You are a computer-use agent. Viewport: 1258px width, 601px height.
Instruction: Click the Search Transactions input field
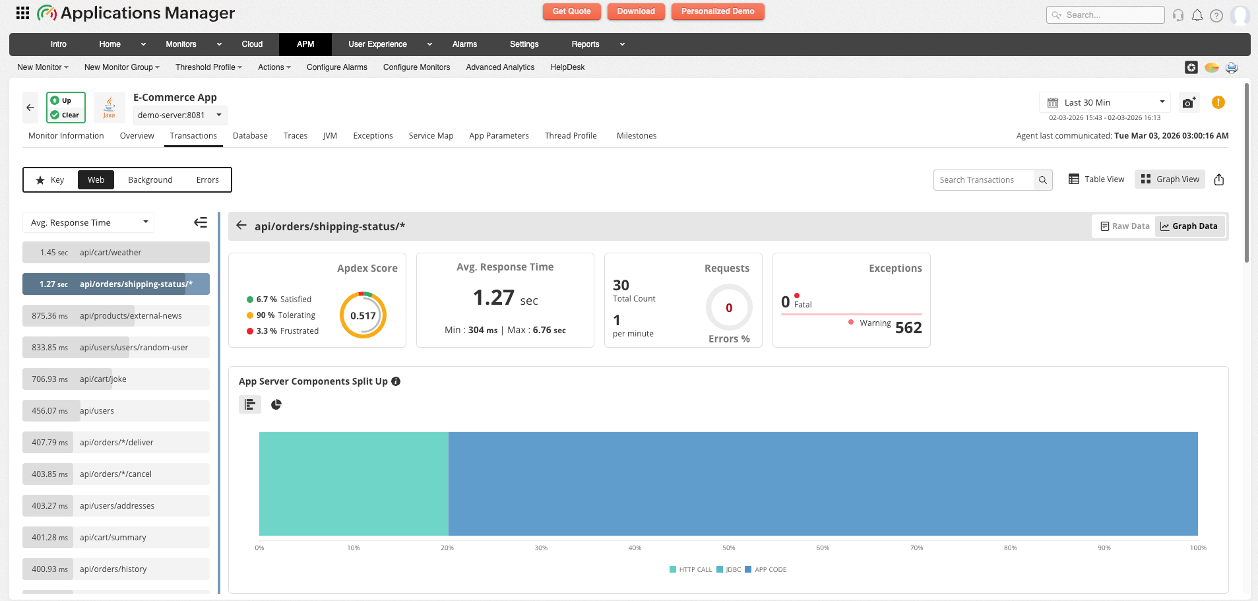984,180
